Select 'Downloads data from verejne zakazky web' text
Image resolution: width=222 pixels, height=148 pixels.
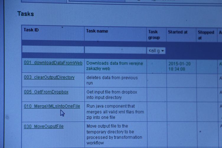(115, 66)
